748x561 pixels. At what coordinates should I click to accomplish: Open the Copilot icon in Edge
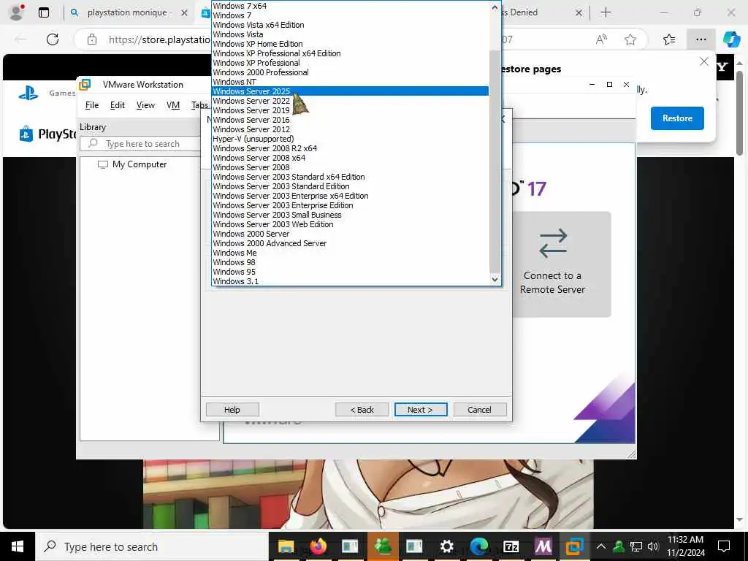pyautogui.click(x=731, y=39)
